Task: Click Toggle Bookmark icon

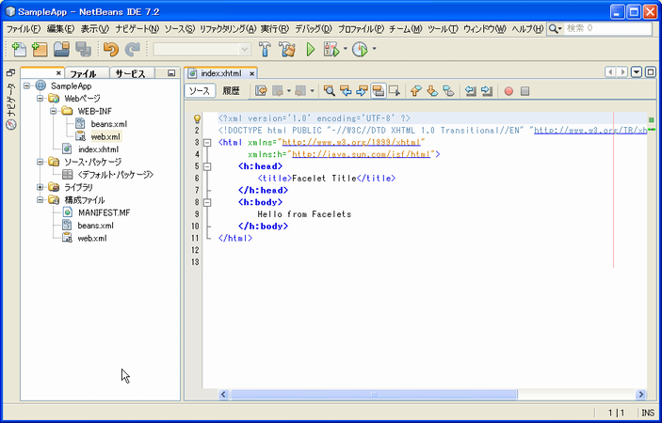Action: point(448,91)
